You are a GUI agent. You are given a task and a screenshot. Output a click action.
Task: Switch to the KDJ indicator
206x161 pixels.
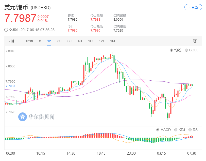(176, 130)
